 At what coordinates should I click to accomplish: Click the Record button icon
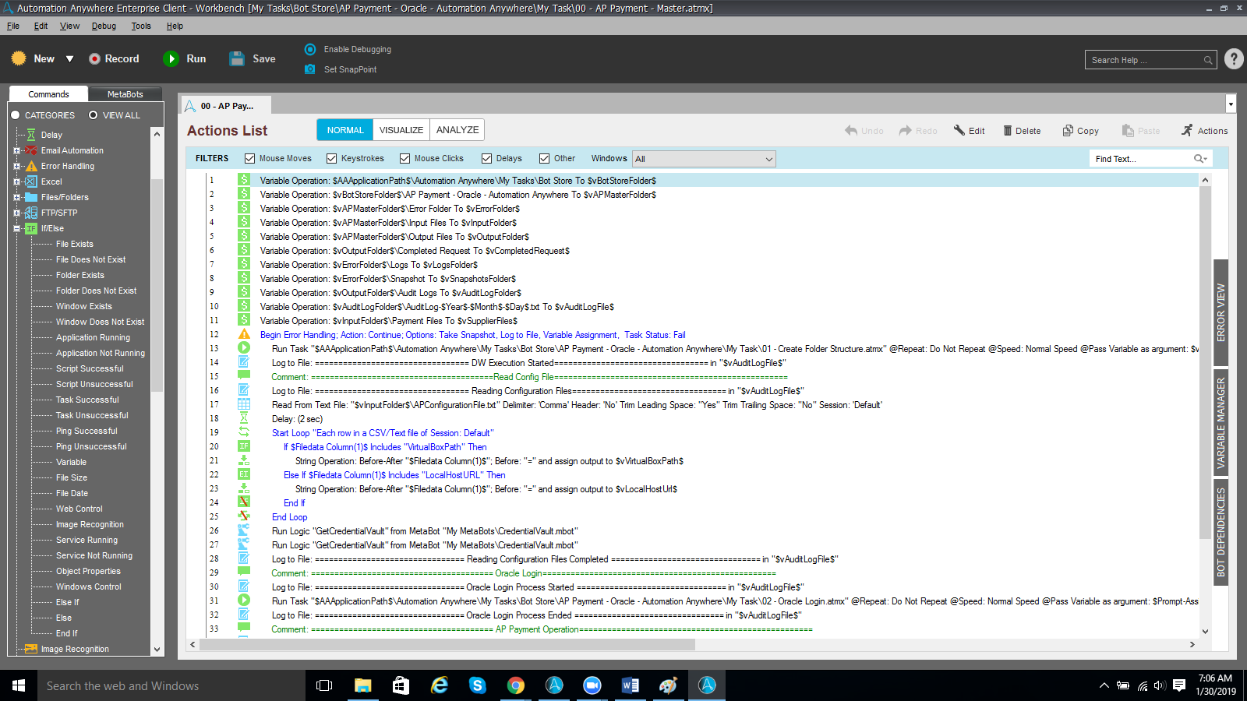94,59
